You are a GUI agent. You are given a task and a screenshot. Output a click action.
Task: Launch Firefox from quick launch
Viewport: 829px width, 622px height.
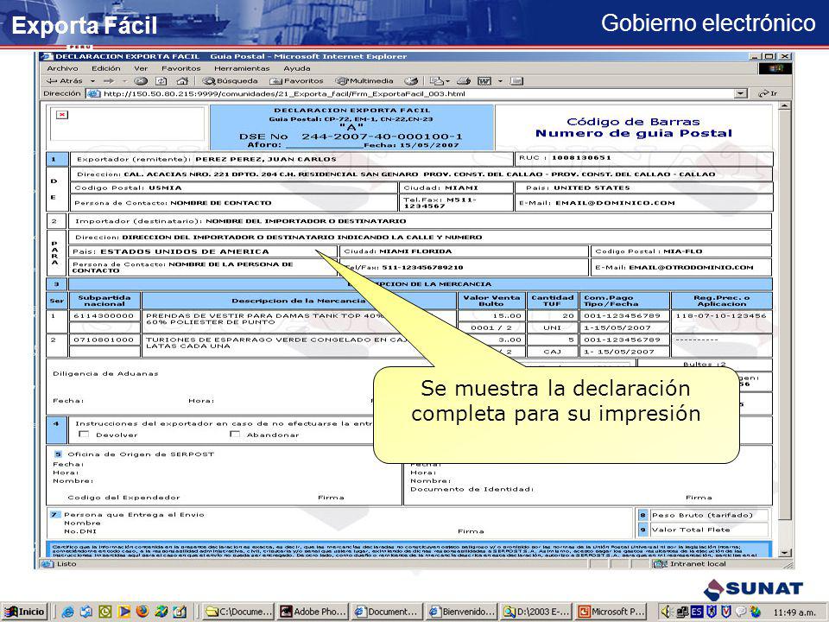click(x=142, y=612)
